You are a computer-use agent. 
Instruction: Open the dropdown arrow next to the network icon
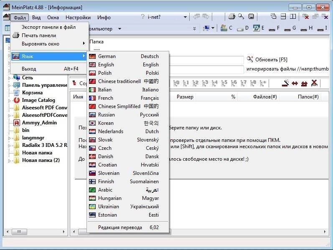coord(213,28)
